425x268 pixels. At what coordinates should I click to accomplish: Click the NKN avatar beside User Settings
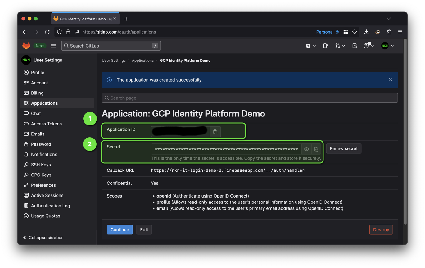tap(26, 60)
